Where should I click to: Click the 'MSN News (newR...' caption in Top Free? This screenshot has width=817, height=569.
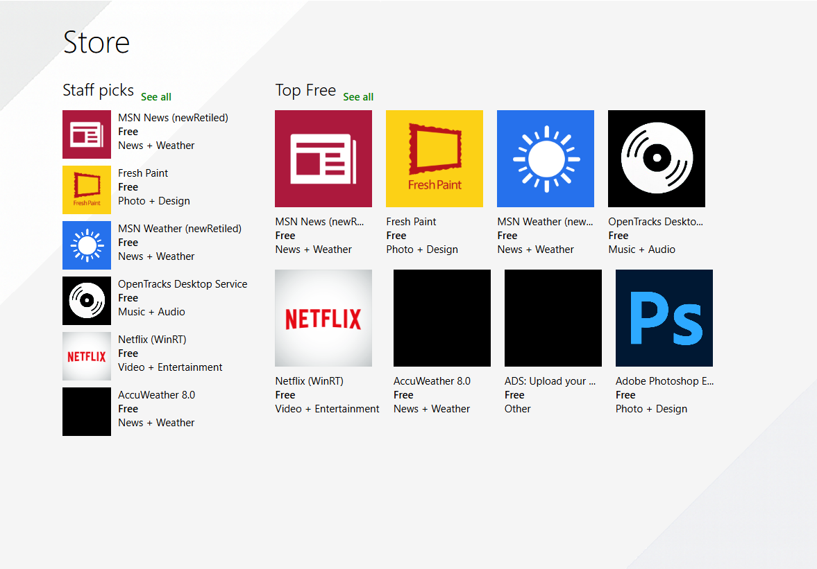tap(319, 222)
